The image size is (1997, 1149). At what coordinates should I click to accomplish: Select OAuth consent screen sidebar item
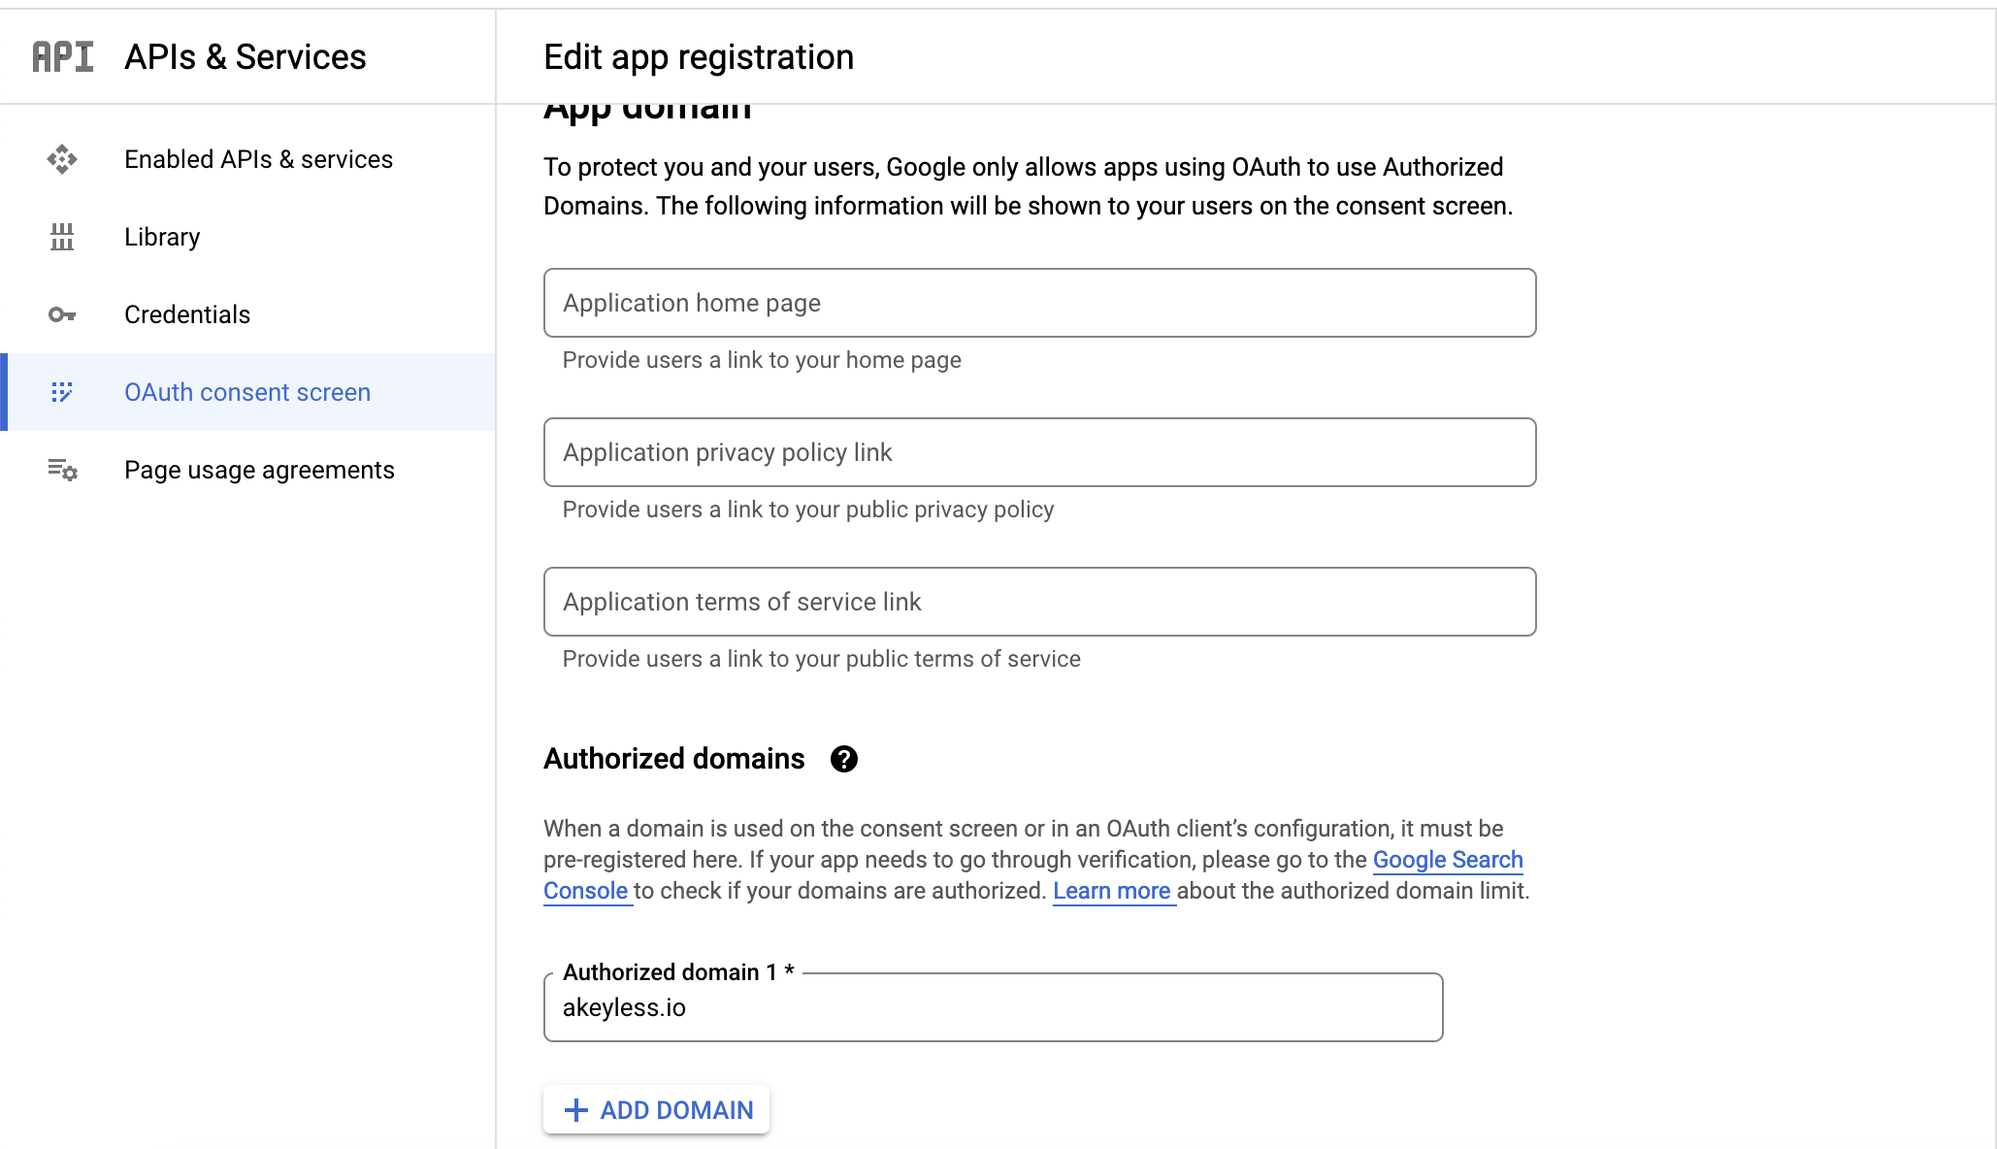tap(247, 392)
